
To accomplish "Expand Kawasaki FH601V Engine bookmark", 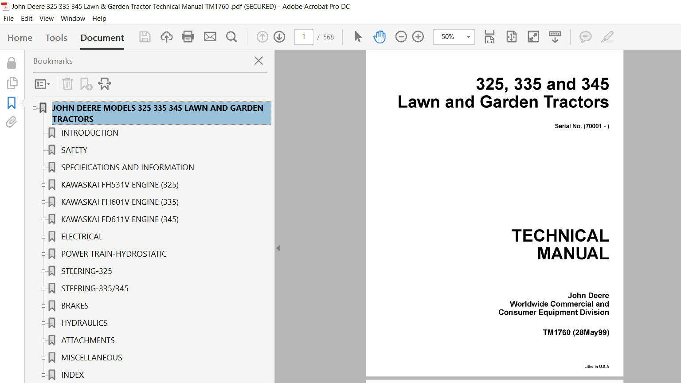I will tap(43, 202).
